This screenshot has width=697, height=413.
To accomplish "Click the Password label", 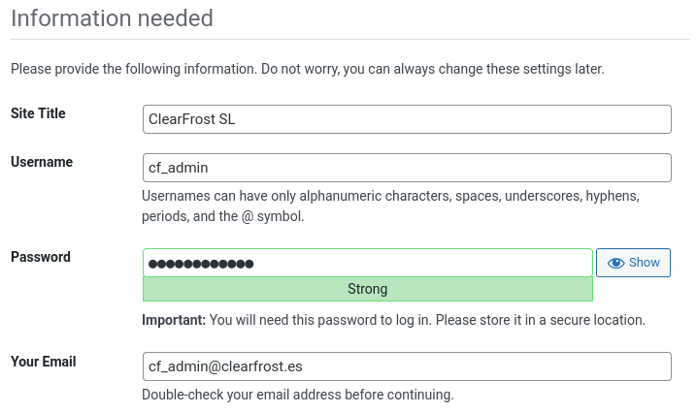I will click(x=41, y=257).
